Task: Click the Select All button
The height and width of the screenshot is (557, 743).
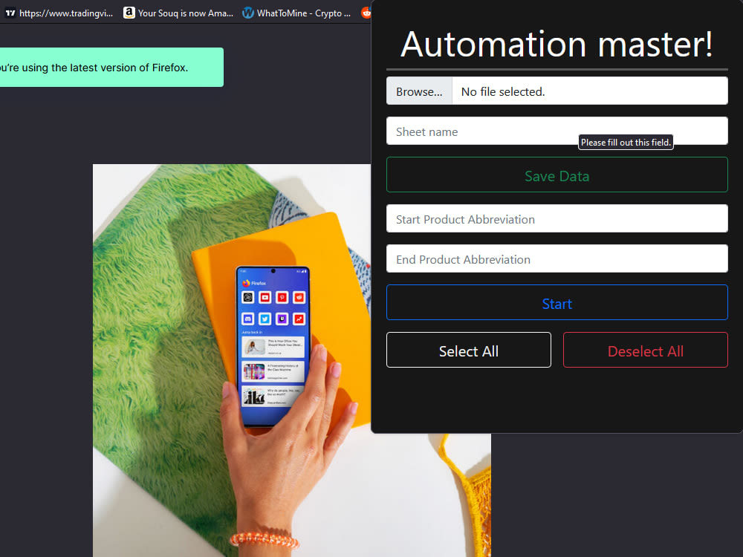Action: coord(469,350)
